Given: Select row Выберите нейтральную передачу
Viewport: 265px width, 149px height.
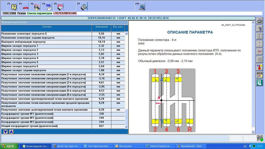Looking at the screenshot, I should 63,42.
